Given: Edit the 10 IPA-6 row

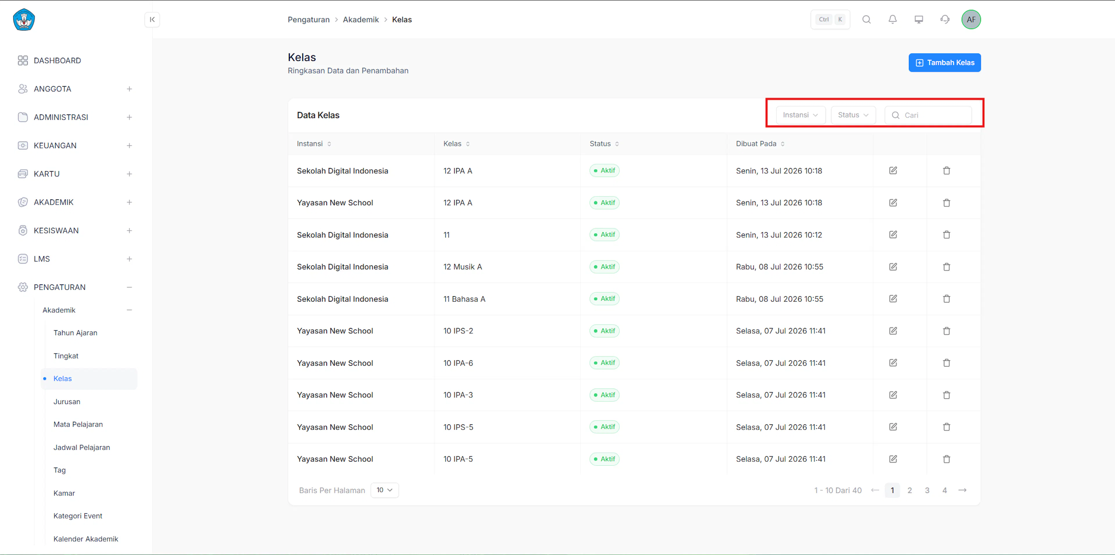Looking at the screenshot, I should click(893, 363).
